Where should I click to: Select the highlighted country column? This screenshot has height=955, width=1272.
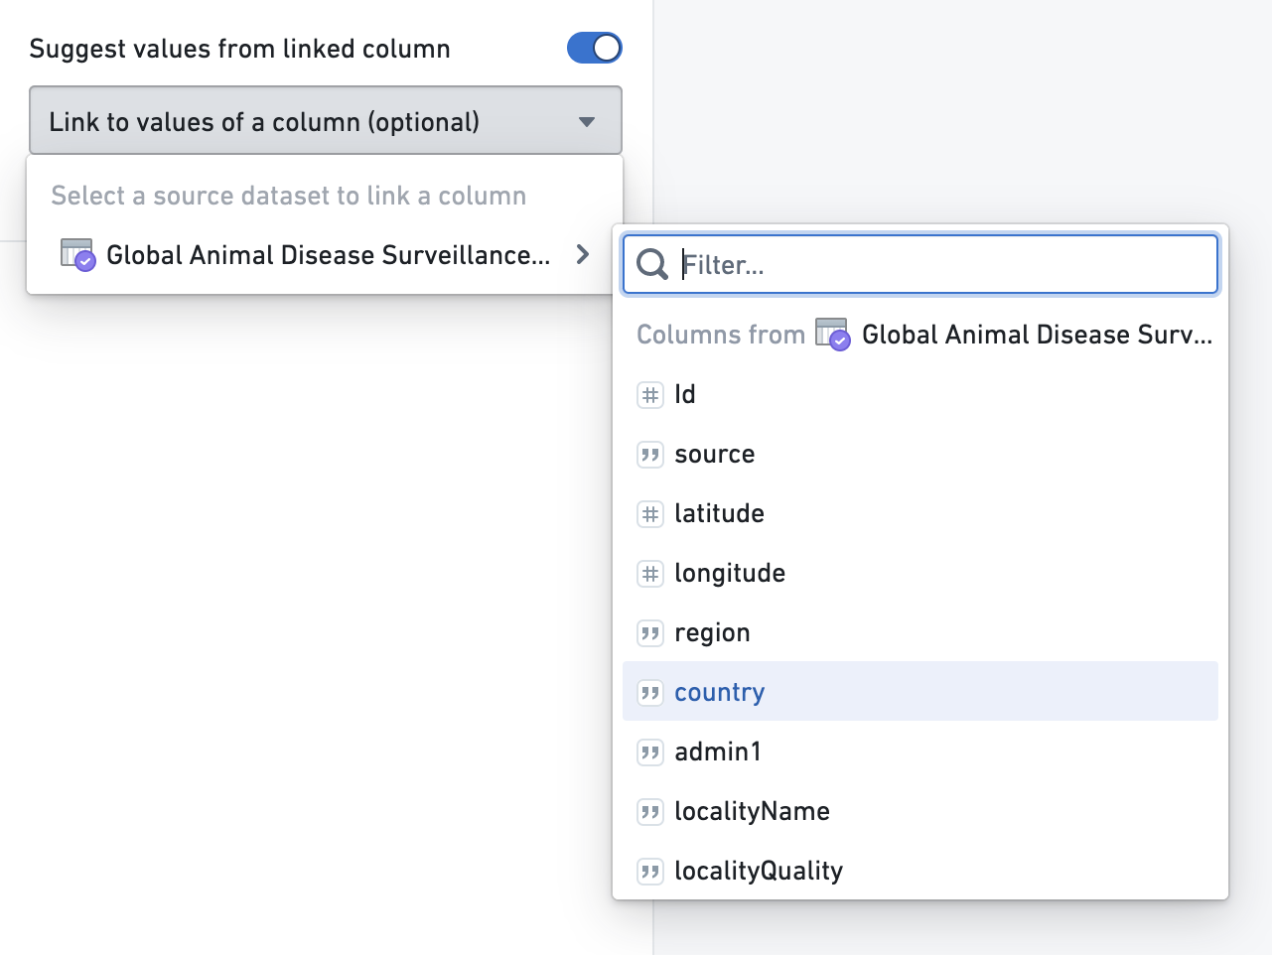click(x=920, y=692)
